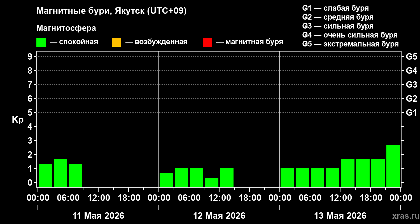Click legend line 'G4 — очень сильная буря'
The width and height of the screenshot is (420, 224).
click(x=350, y=35)
